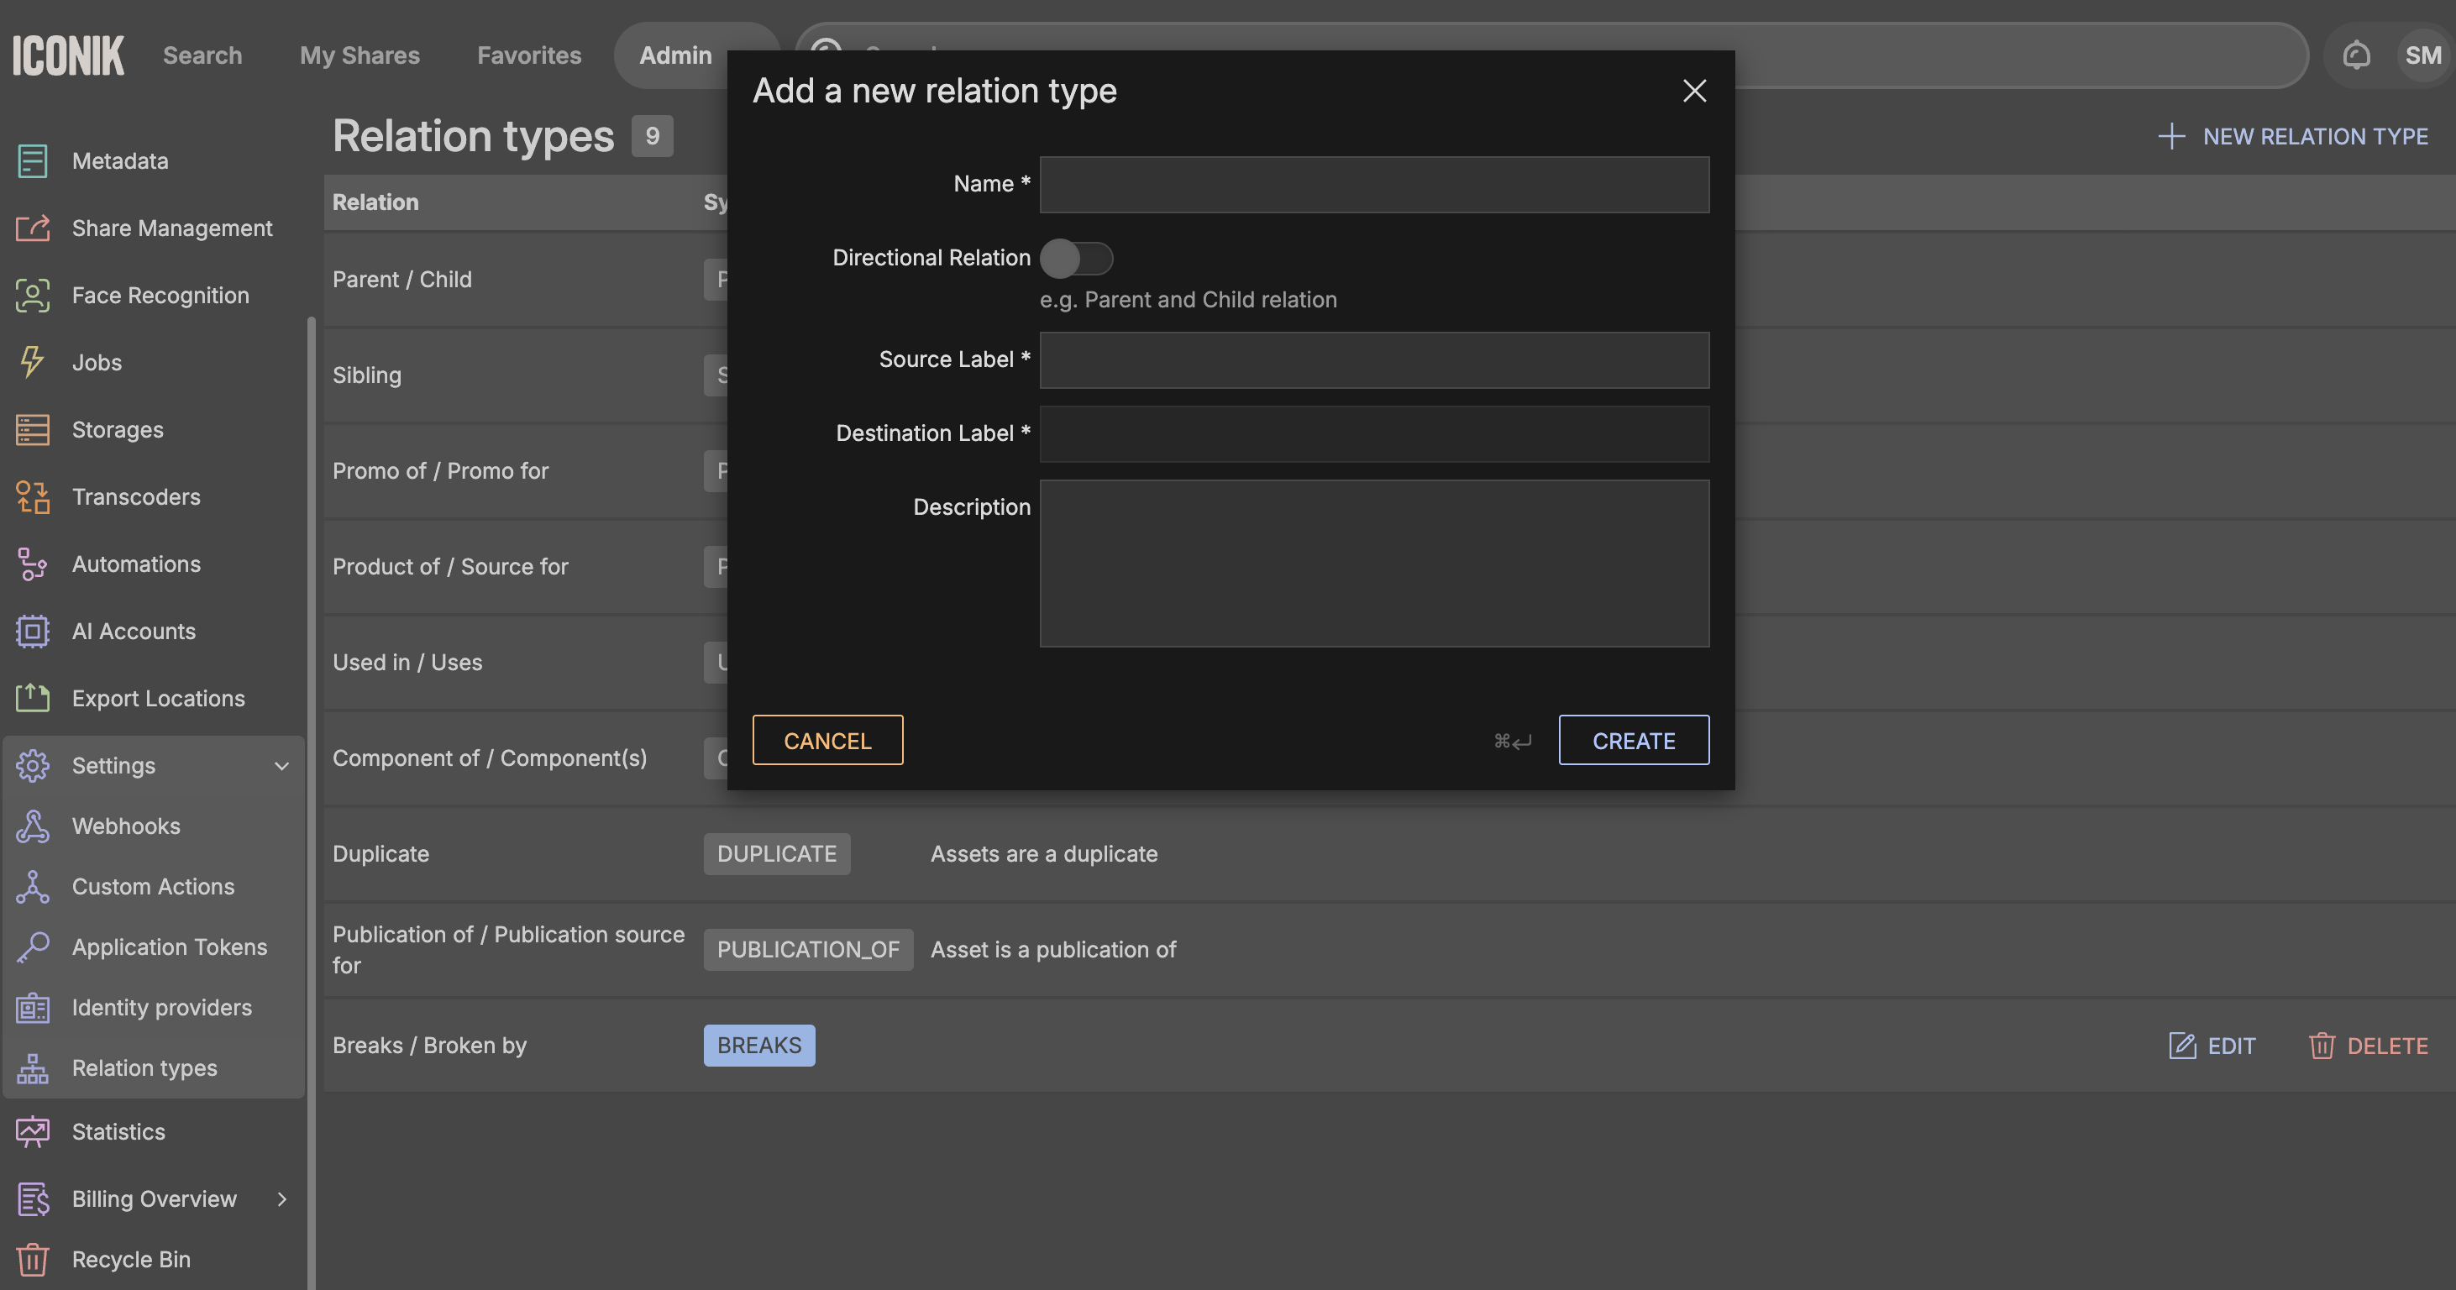2456x1290 pixels.
Task: Click CANCEL in the dialog
Action: click(x=827, y=740)
